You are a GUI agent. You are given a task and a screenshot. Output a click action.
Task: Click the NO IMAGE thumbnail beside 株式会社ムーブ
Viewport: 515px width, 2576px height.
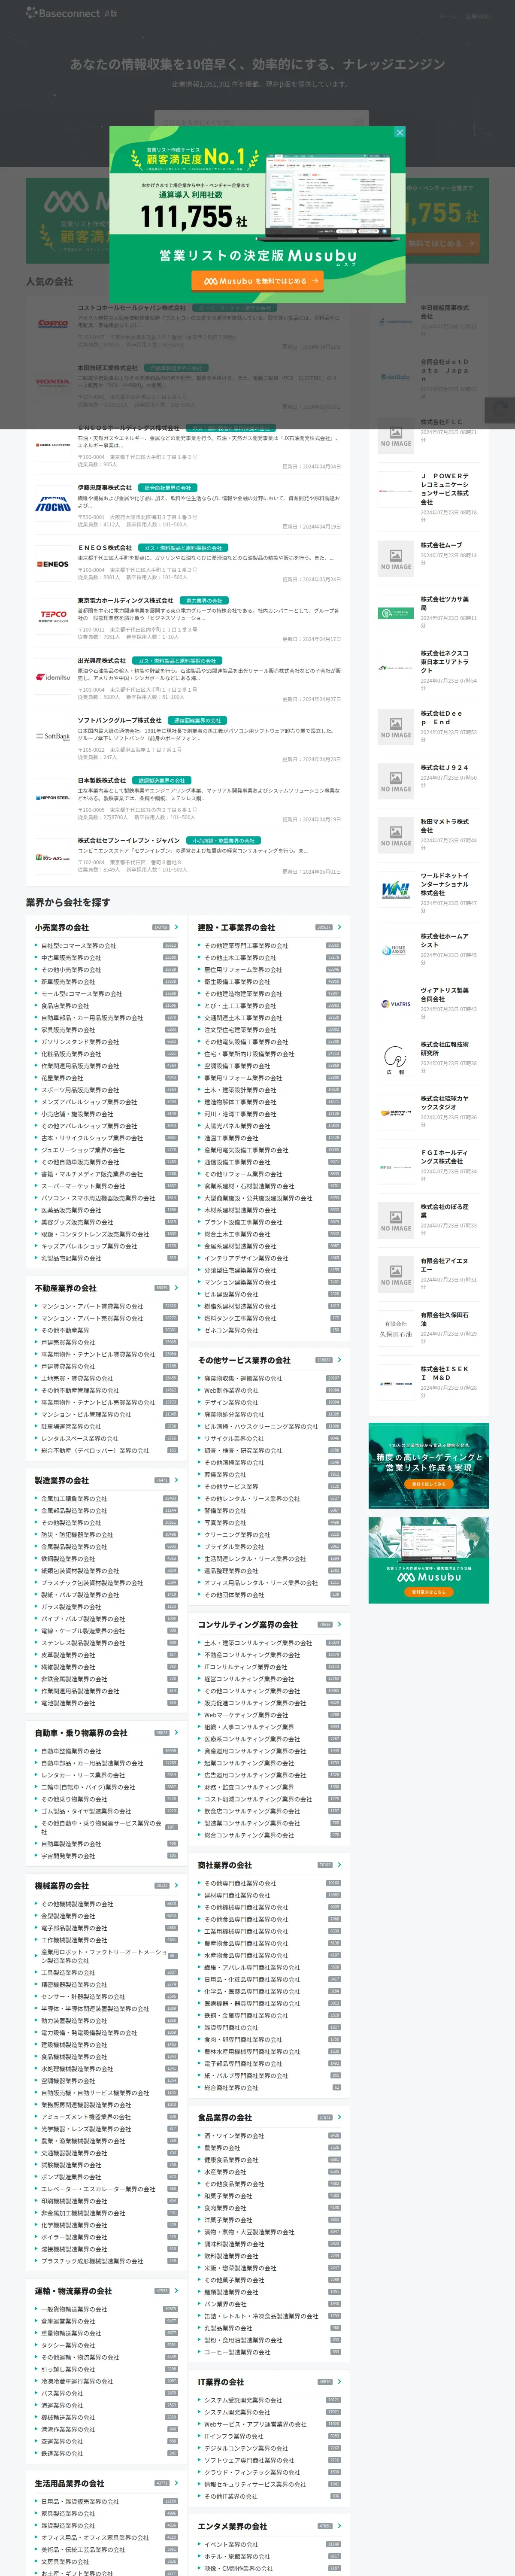tap(396, 560)
